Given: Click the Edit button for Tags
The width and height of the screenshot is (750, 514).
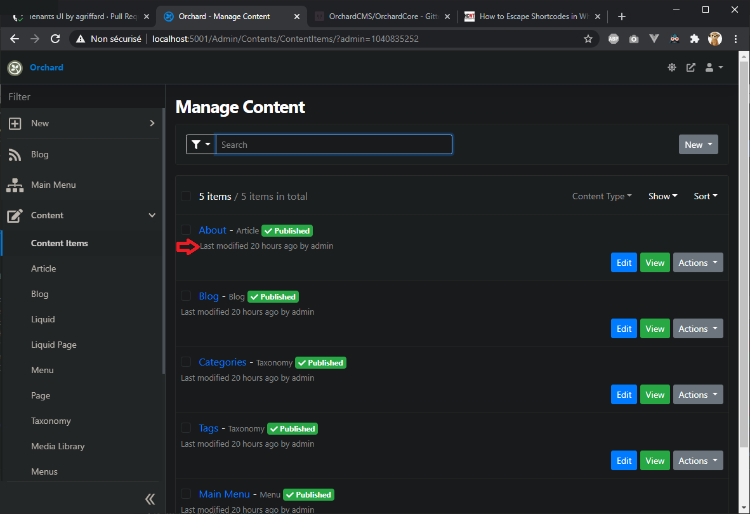Looking at the screenshot, I should pyautogui.click(x=624, y=460).
